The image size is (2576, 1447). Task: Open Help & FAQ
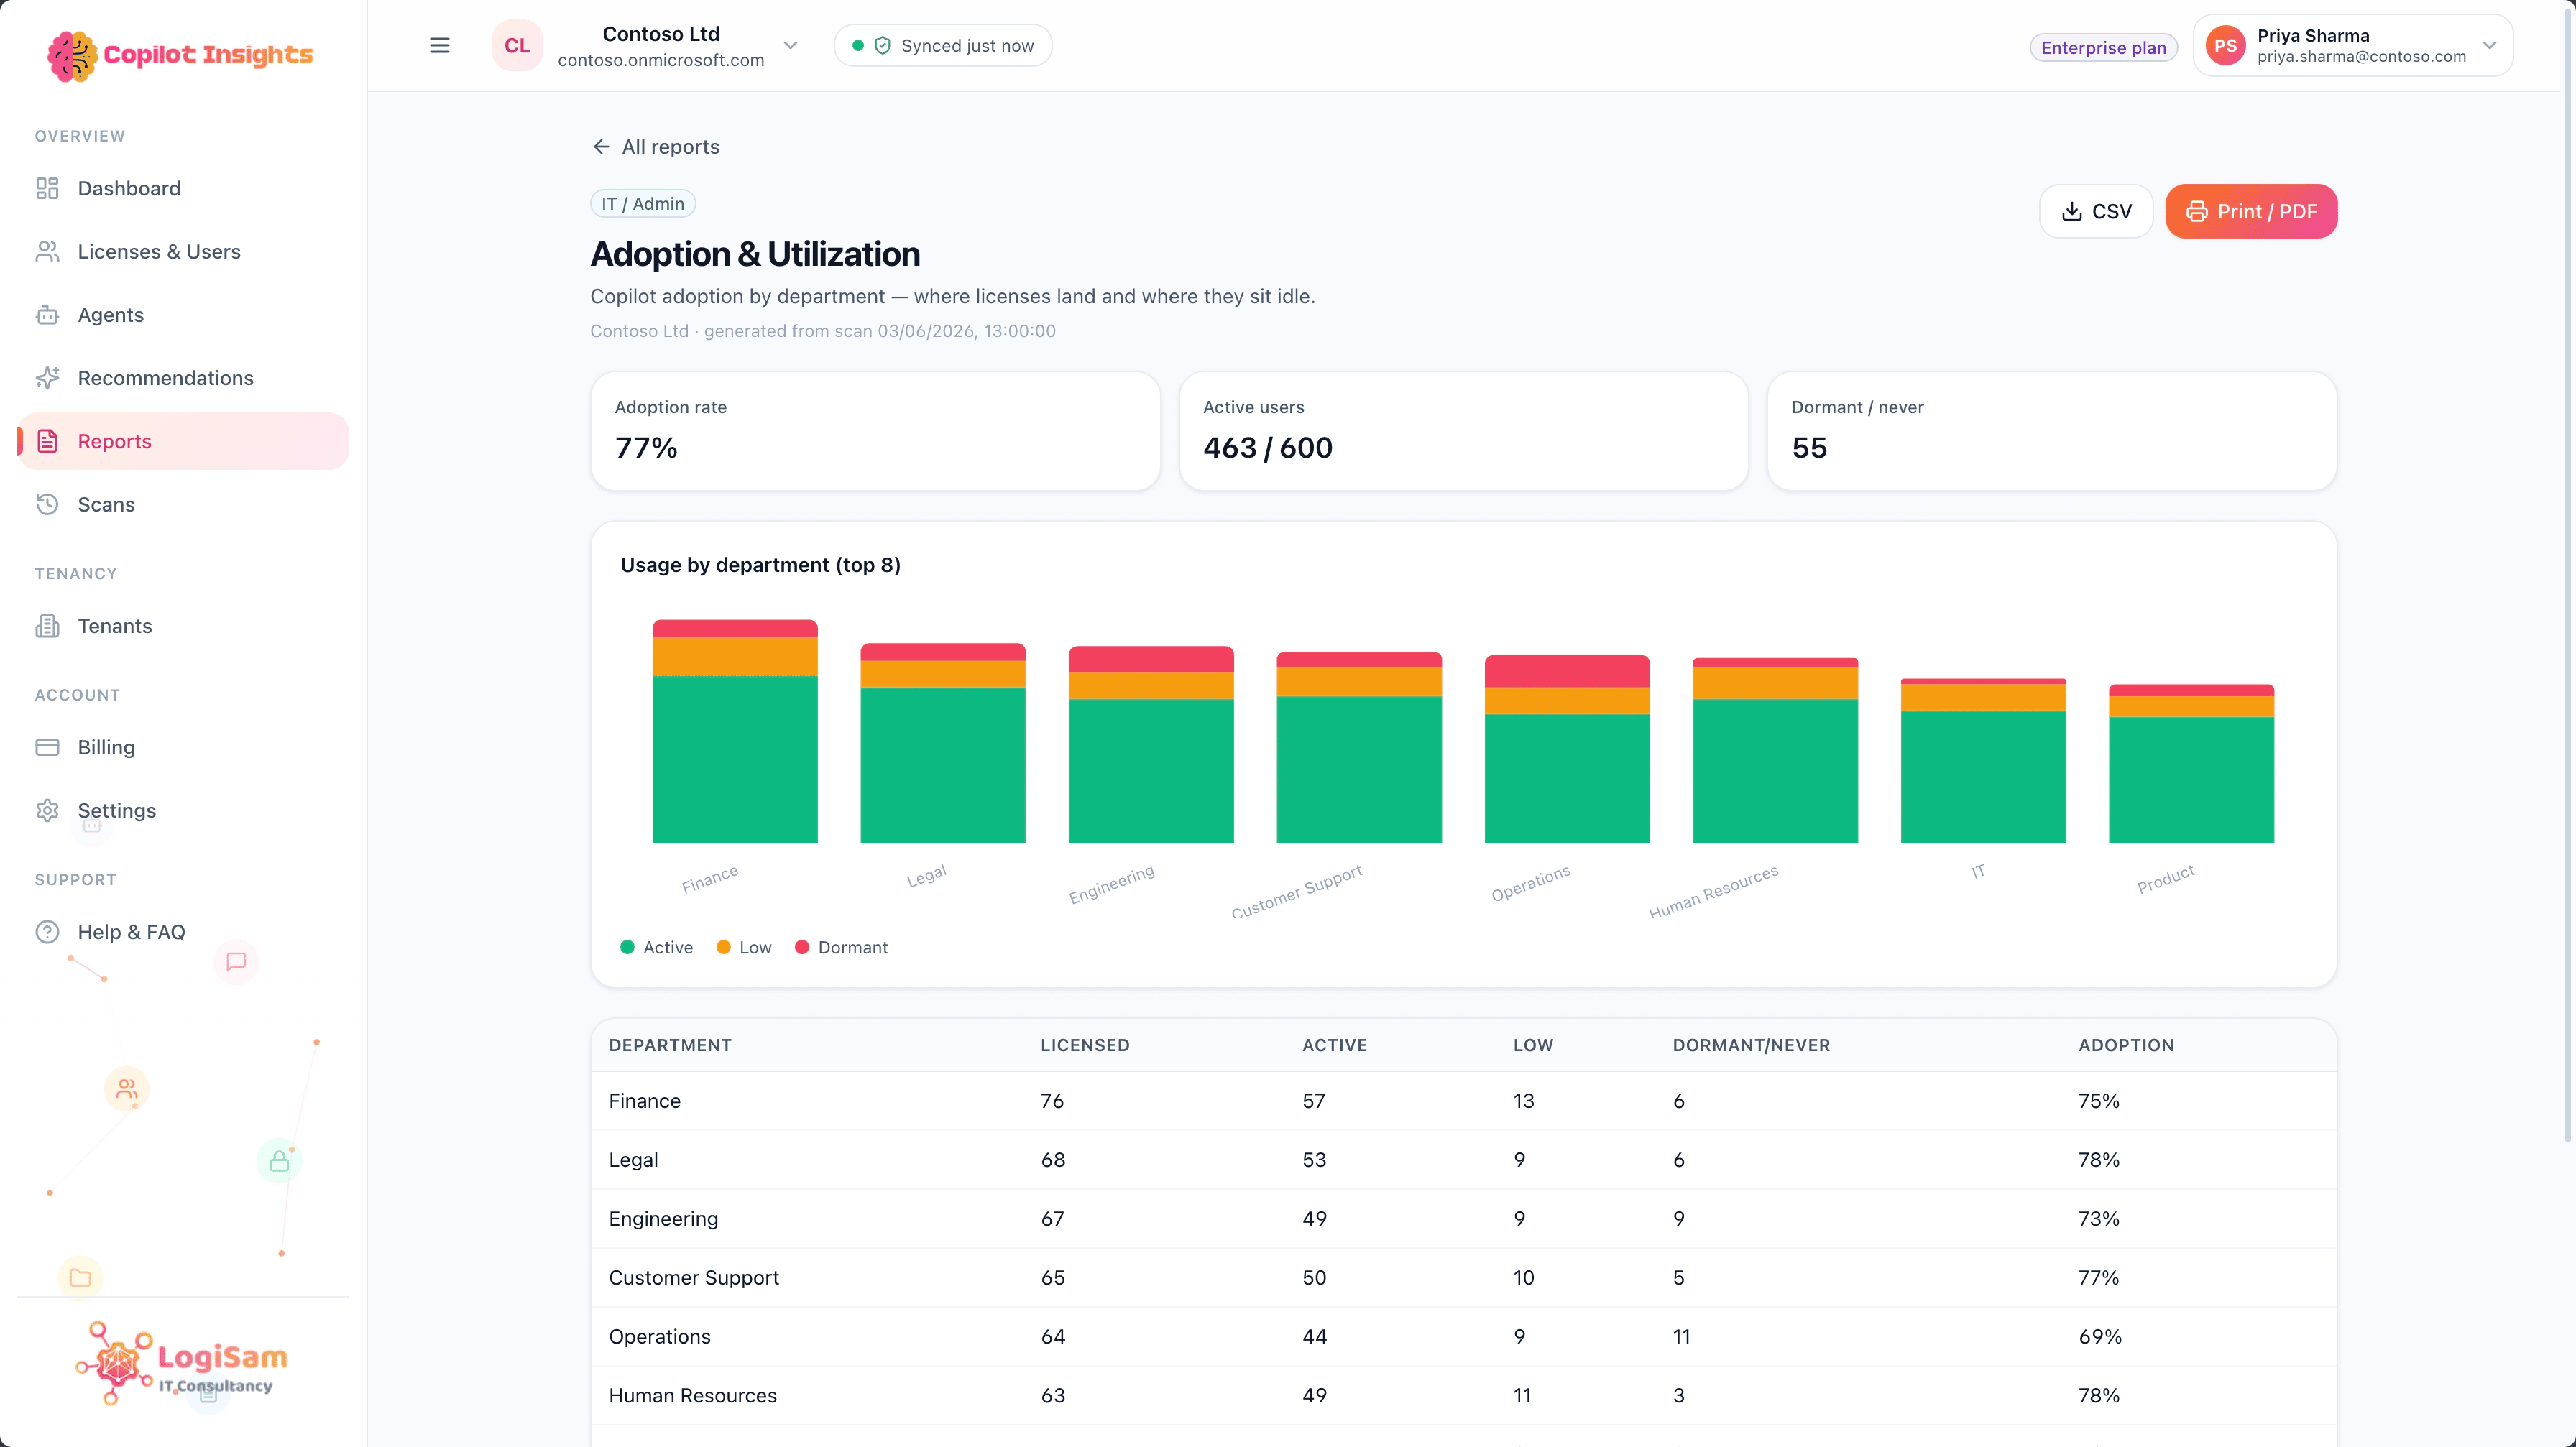183,931
